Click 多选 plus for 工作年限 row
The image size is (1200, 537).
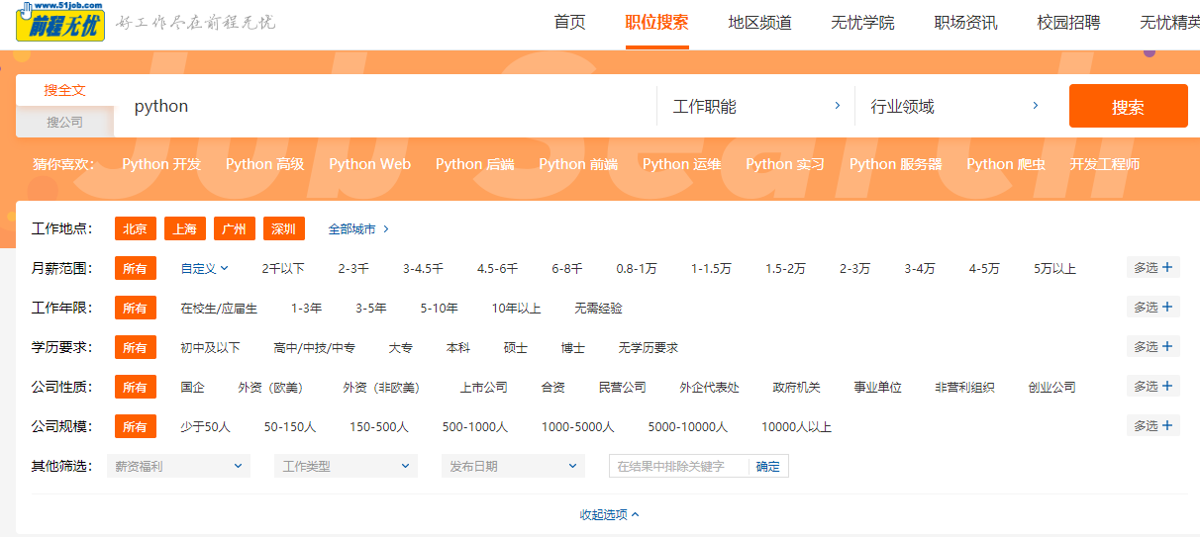pos(1153,307)
